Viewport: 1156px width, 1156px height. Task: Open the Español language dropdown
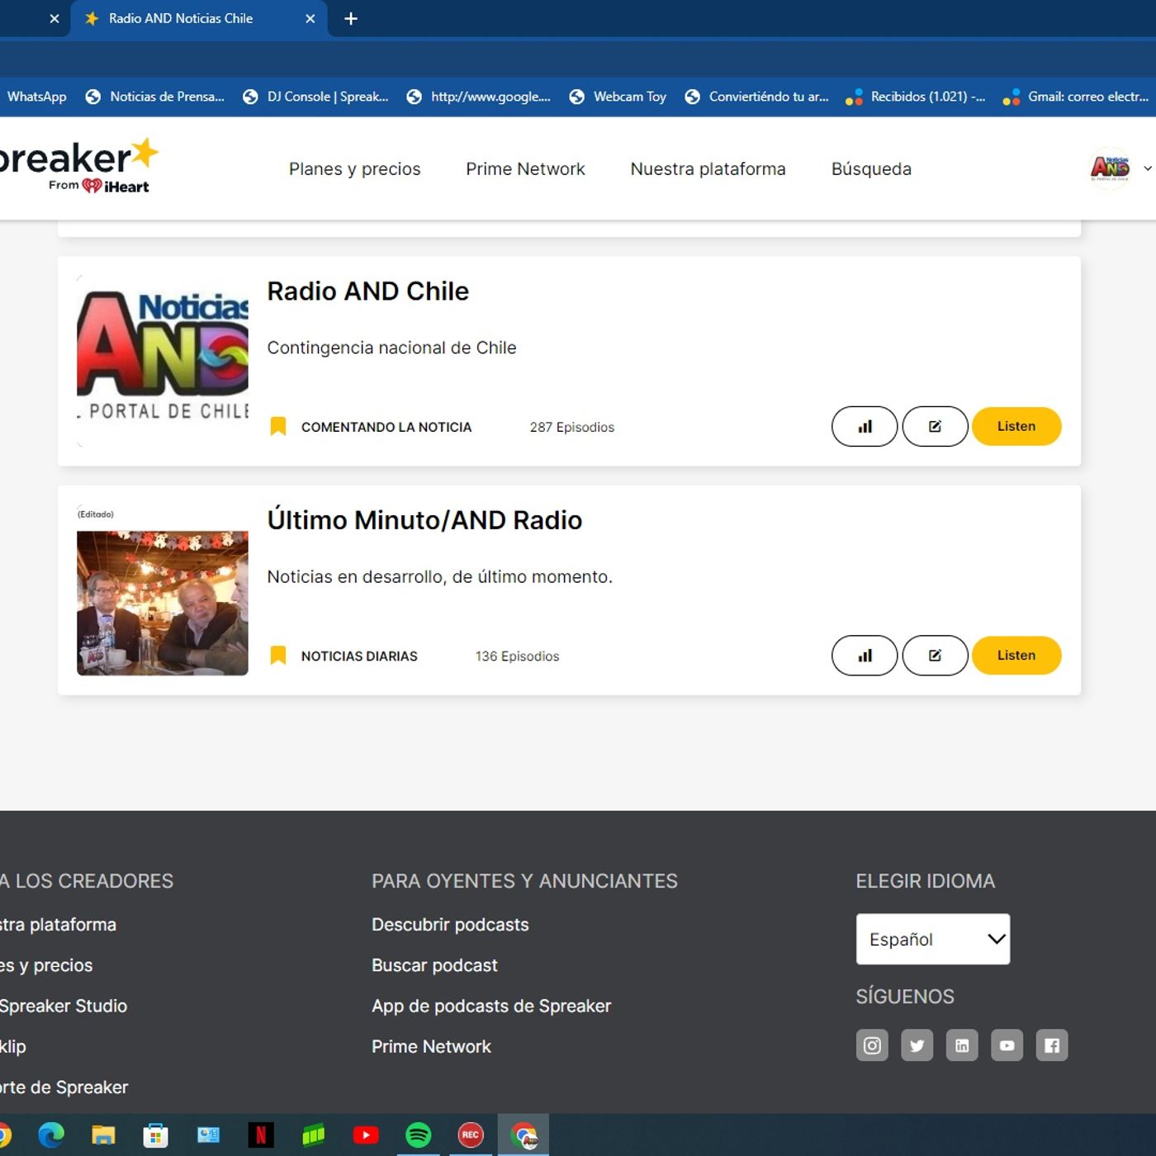point(933,939)
